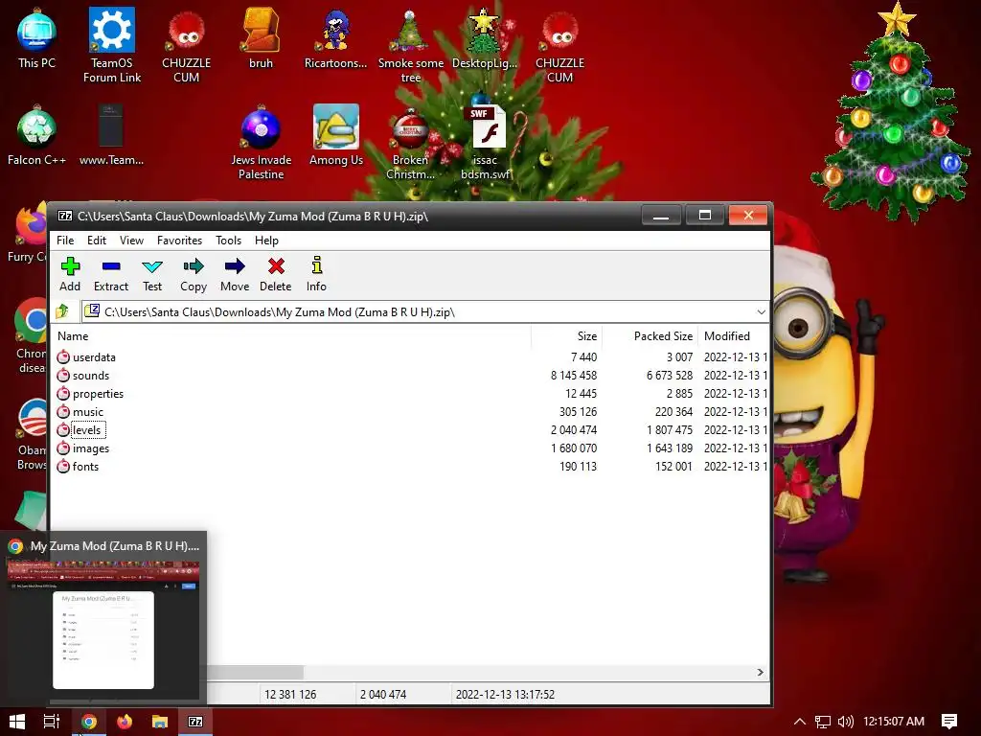Open Windows Start menu
The height and width of the screenshot is (736, 981).
coord(17,722)
